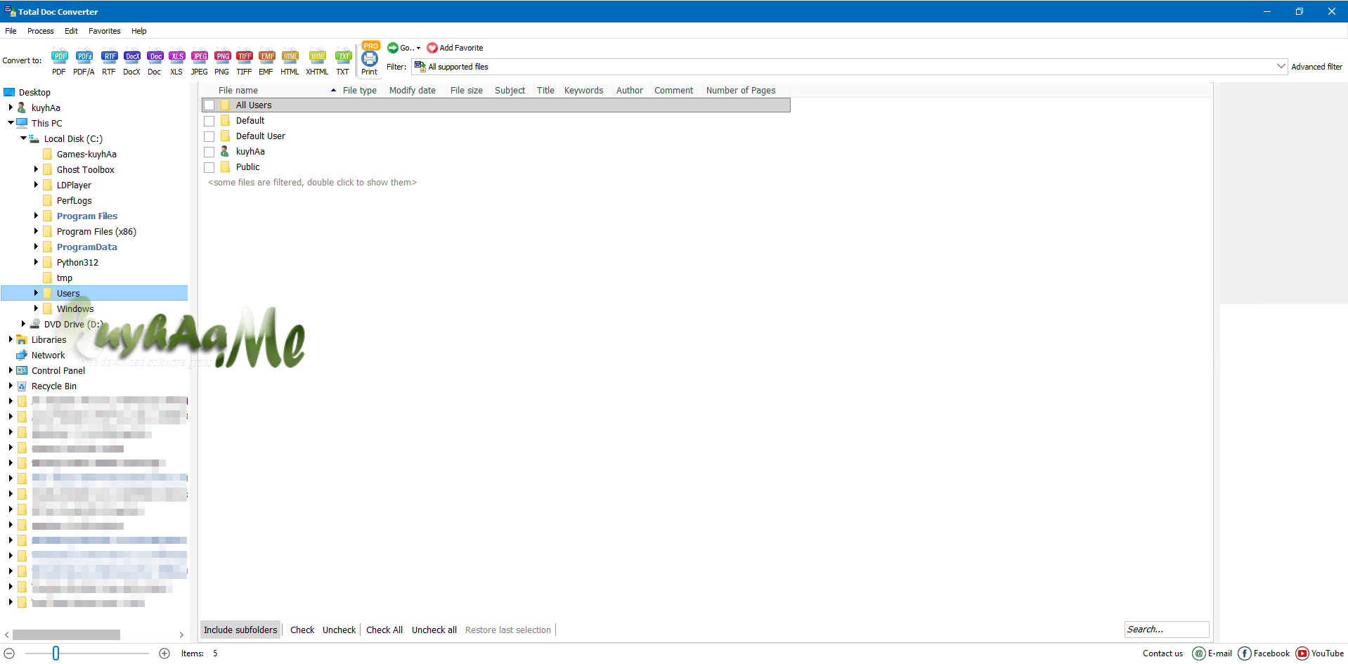Click the zoom slider handle

point(56,653)
